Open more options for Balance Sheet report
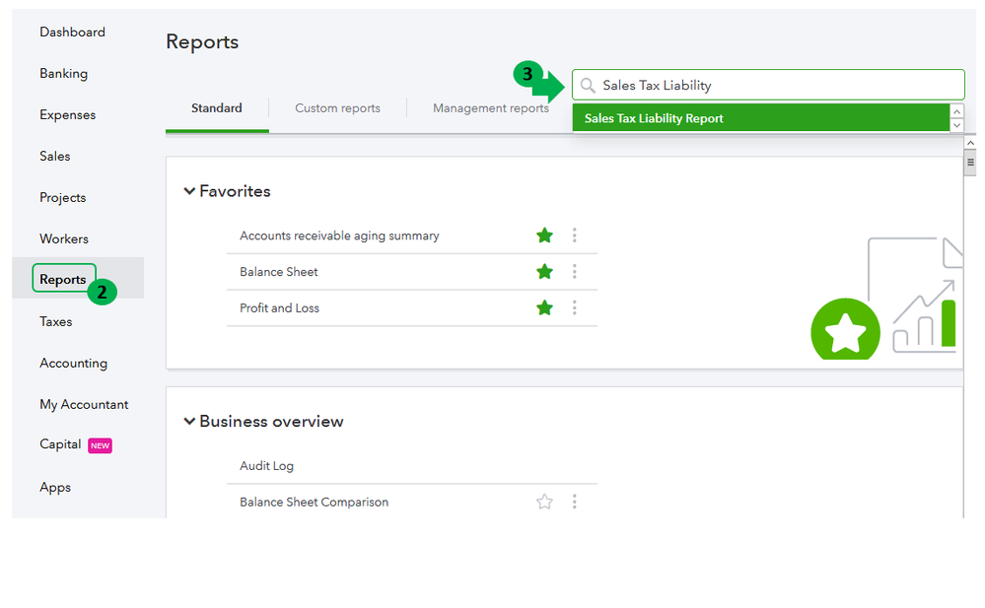Image resolution: width=985 pixels, height=608 pixels. 575,272
